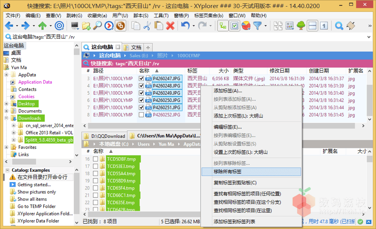
Task: Switch to the 文档 tab
Action: point(133,47)
